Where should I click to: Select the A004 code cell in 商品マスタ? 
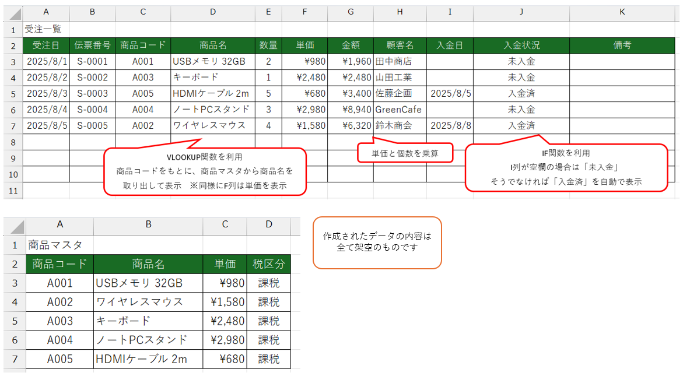[x=59, y=340]
